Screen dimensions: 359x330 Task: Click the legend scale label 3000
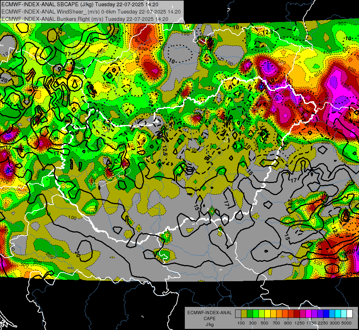pyautogui.click(x=335, y=323)
